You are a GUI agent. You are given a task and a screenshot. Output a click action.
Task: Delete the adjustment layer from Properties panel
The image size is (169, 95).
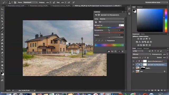click(123, 51)
